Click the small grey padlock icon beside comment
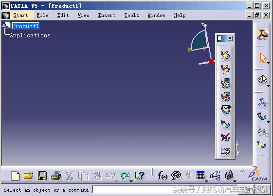The height and width of the screenshot is (196, 273). tap(188, 176)
